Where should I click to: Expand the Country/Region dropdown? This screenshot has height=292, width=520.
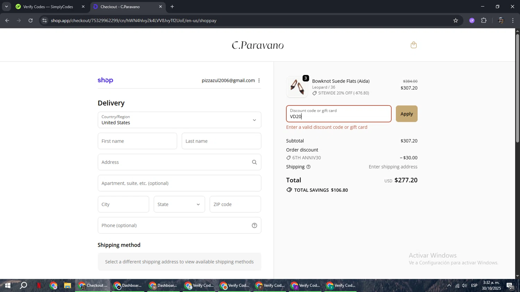tap(179, 120)
